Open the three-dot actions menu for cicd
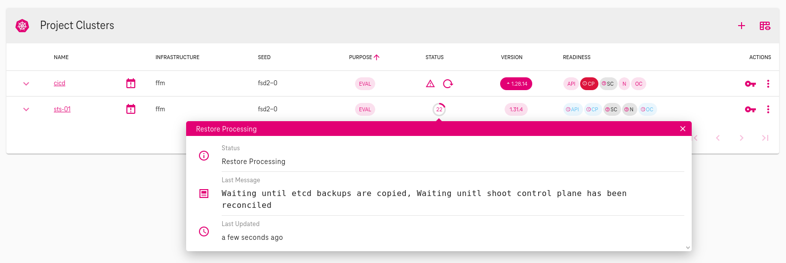The image size is (786, 263). click(768, 84)
